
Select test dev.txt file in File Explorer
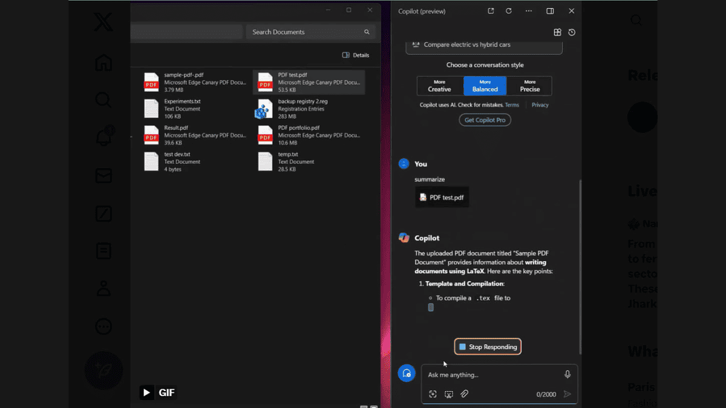click(x=195, y=162)
